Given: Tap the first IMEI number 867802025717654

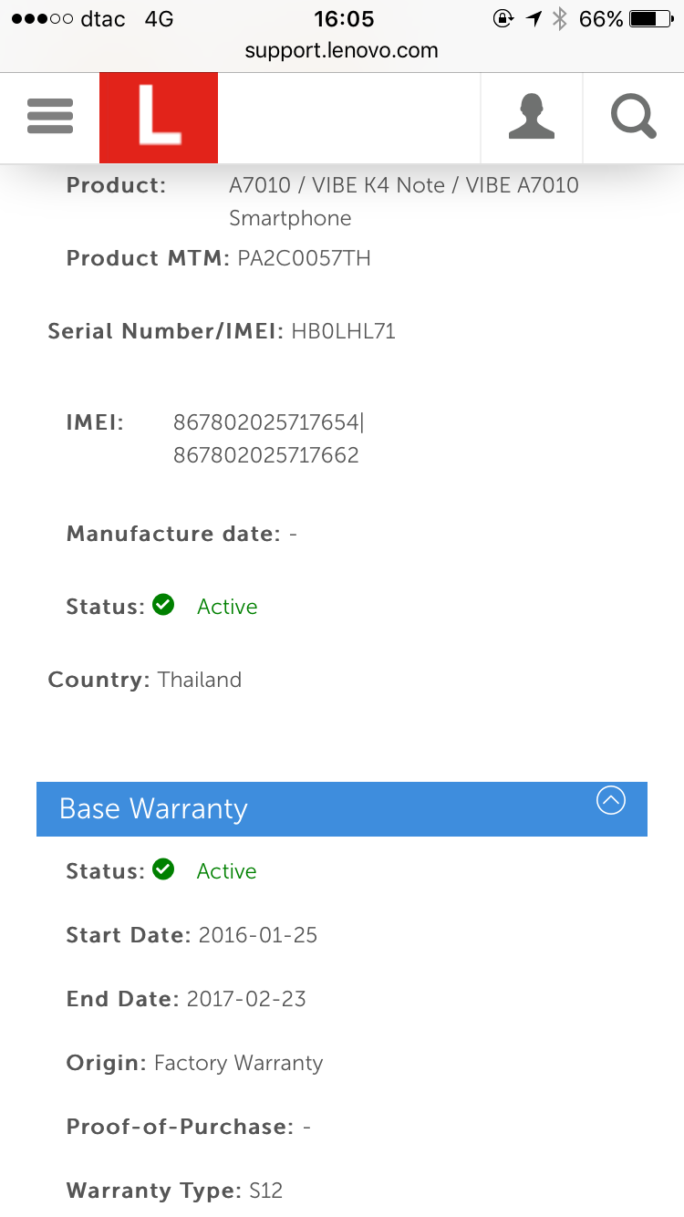Looking at the screenshot, I should [x=267, y=422].
